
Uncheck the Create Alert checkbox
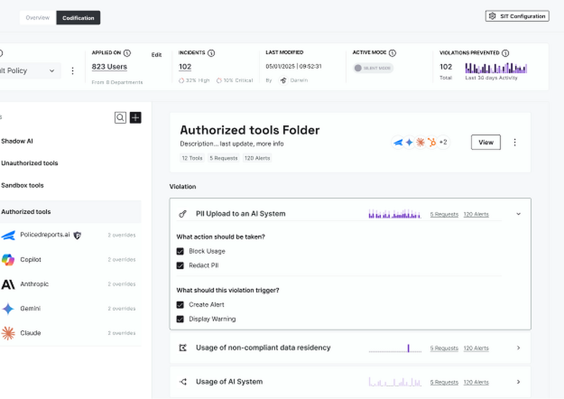[x=180, y=305]
